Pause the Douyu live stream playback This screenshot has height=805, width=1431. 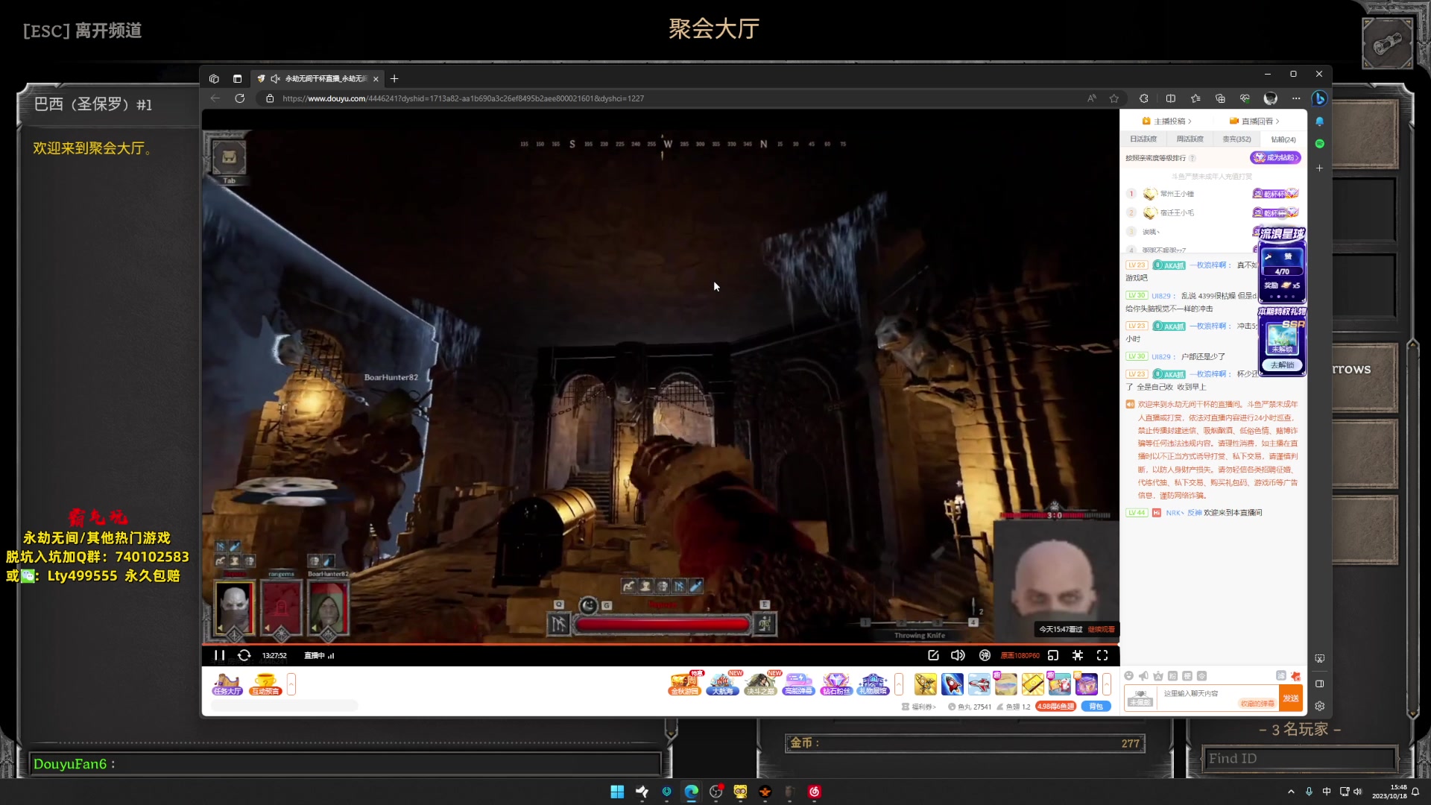(219, 655)
